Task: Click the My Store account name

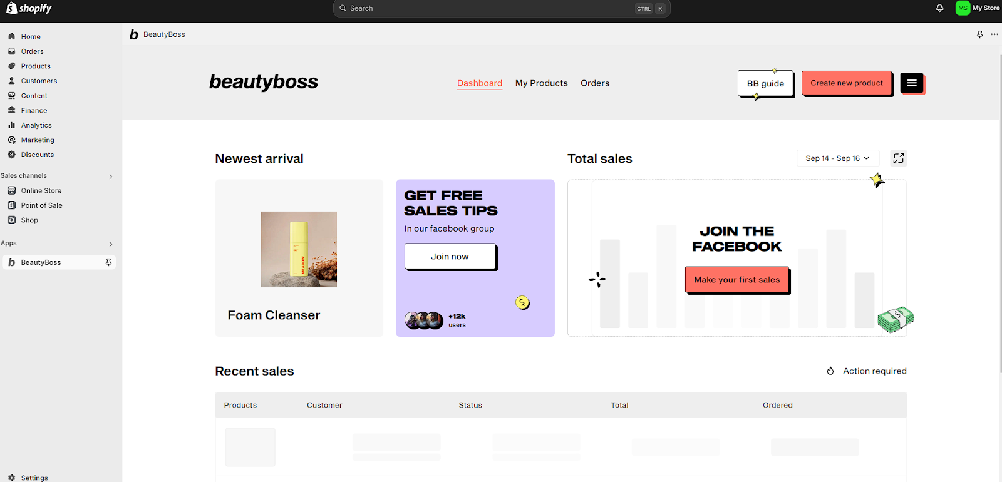Action: (986, 8)
